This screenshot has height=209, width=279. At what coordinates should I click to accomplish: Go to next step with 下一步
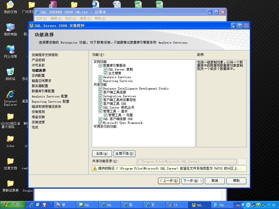[192, 181]
